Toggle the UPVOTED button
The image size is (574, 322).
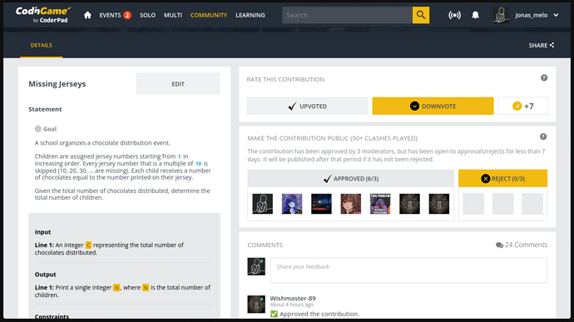pos(307,107)
